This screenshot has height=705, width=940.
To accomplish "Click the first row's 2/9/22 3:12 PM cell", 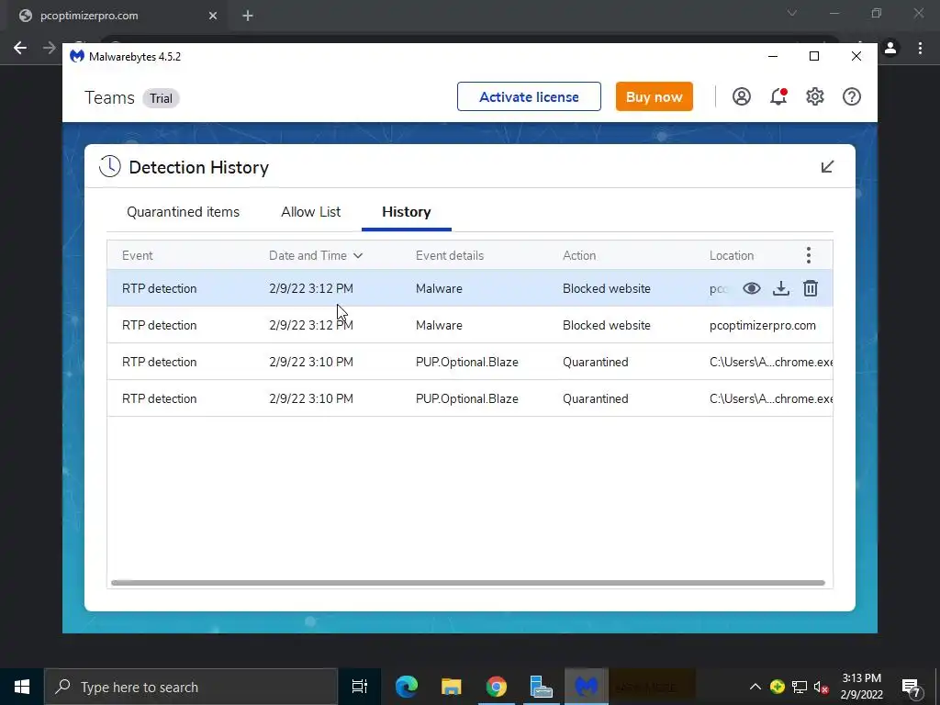I will click(310, 288).
